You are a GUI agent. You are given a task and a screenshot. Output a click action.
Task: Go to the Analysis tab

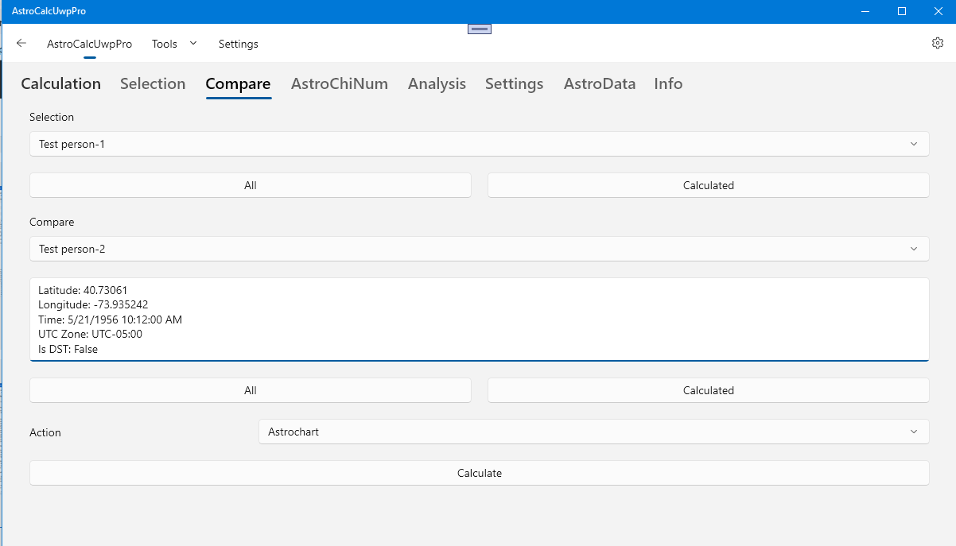click(x=437, y=84)
